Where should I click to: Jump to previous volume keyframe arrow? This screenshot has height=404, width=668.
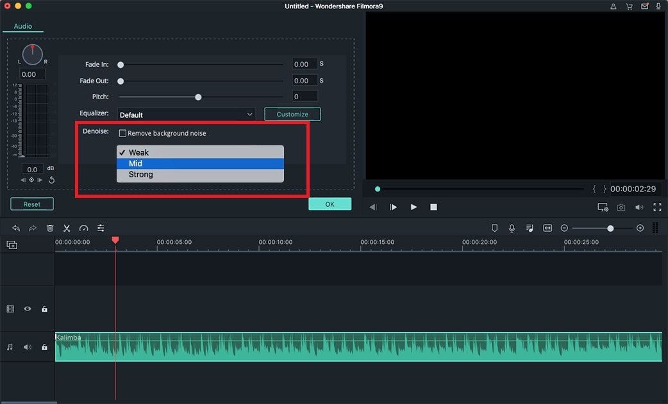[x=23, y=180]
